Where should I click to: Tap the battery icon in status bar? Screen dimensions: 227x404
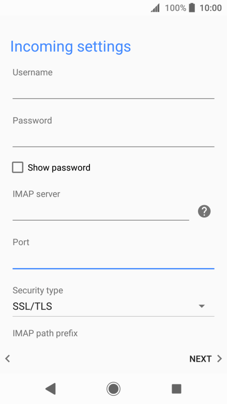[192, 8]
